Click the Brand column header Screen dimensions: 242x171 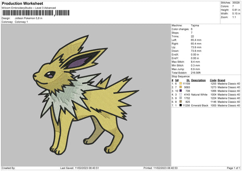(x=223, y=80)
